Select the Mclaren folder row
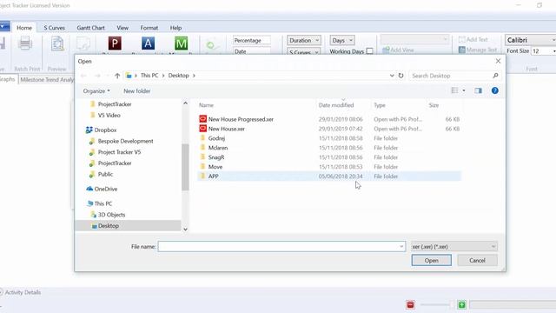 329,148
